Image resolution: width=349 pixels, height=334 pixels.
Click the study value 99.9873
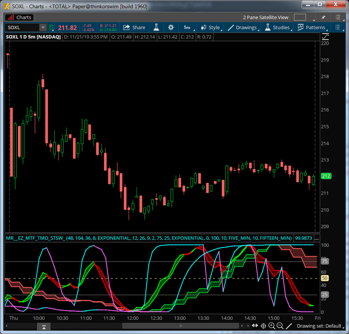point(303,238)
